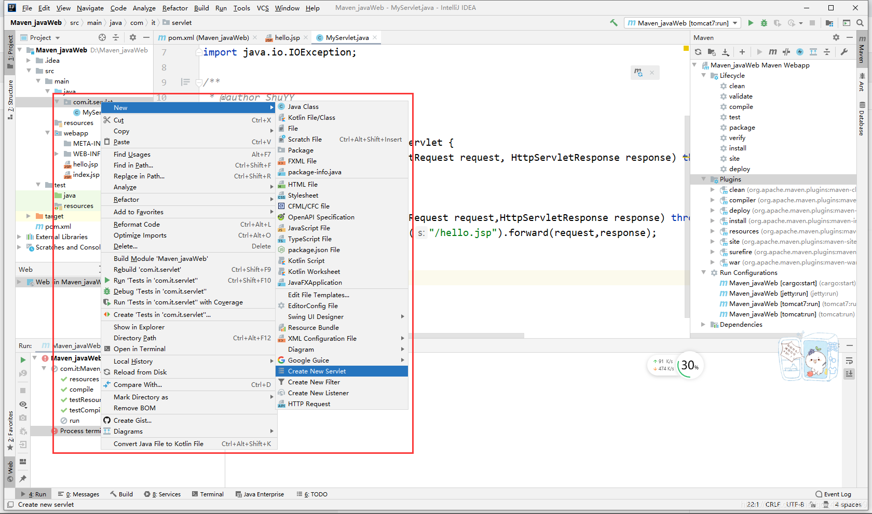Rerun Maven build in Run panel
Viewport: 872px width, 514px height.
(x=23, y=359)
